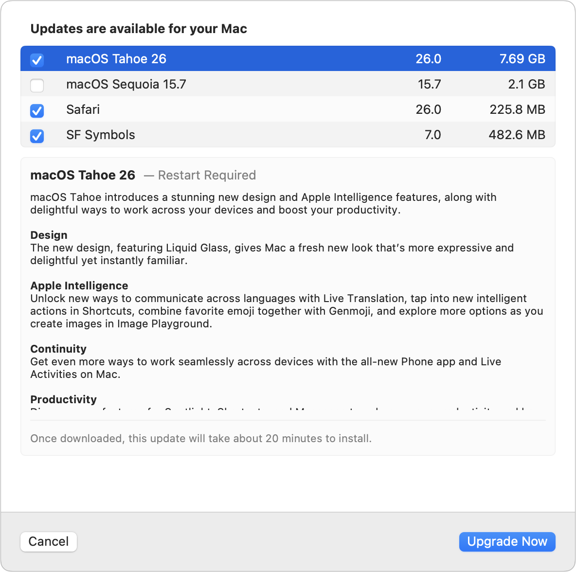This screenshot has width=576, height=572.
Task: Select the macOS Sequoia 15.7 row name
Action: click(x=126, y=84)
